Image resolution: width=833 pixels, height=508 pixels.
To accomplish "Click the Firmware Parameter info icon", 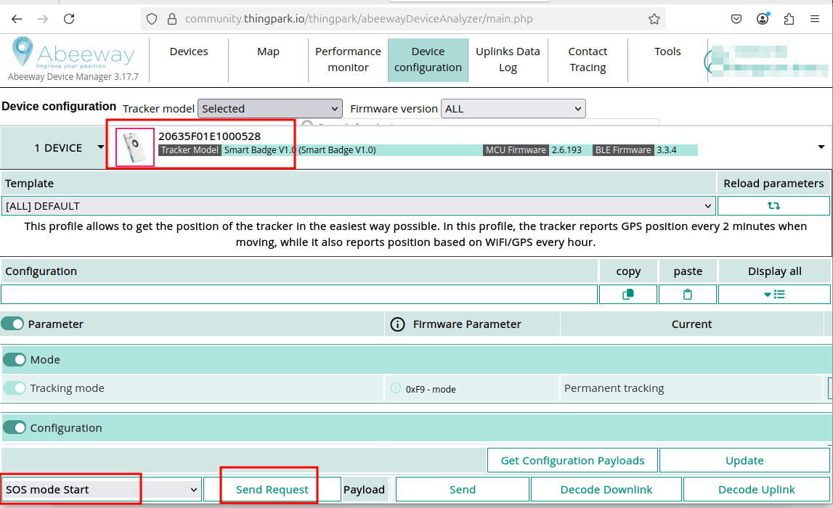I will 397,324.
